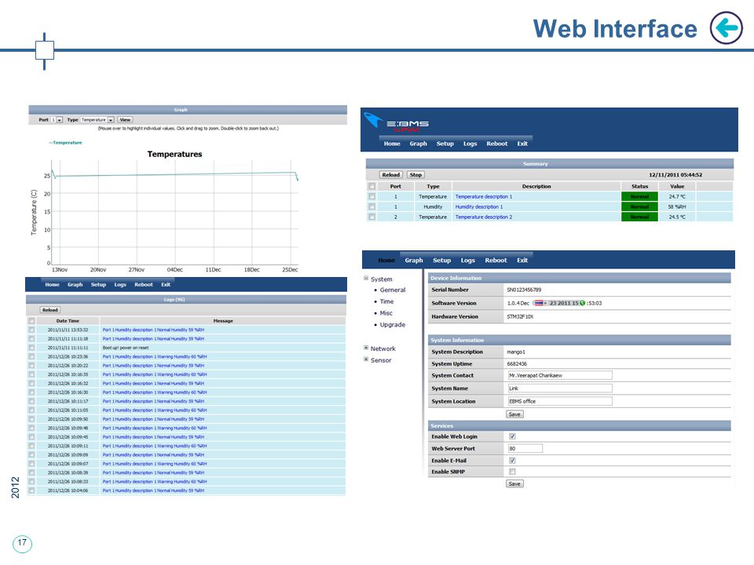Open Exit in the Device Information page menu

click(522, 261)
